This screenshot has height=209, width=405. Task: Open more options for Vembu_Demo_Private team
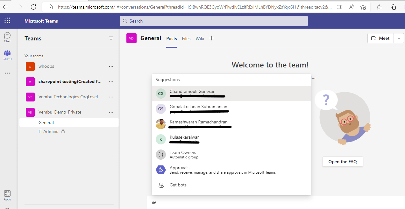[111, 112]
